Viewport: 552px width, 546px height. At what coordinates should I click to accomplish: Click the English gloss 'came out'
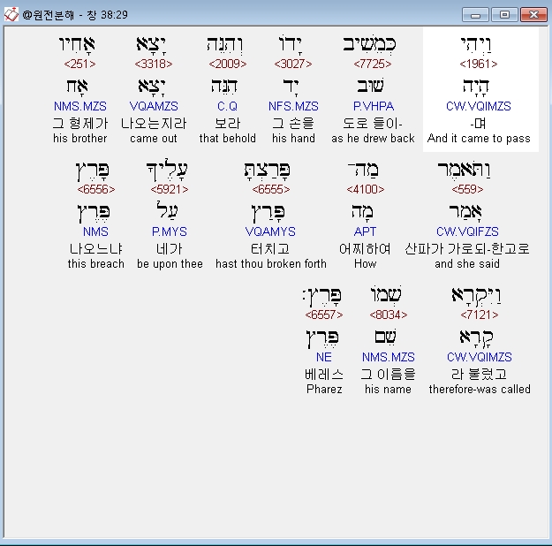pos(154,138)
